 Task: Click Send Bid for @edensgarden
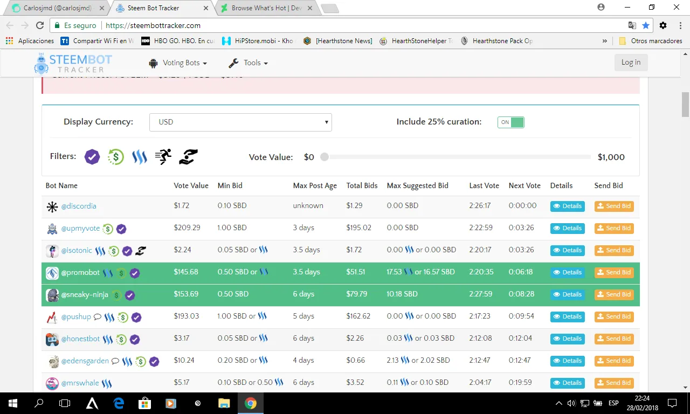click(x=614, y=361)
